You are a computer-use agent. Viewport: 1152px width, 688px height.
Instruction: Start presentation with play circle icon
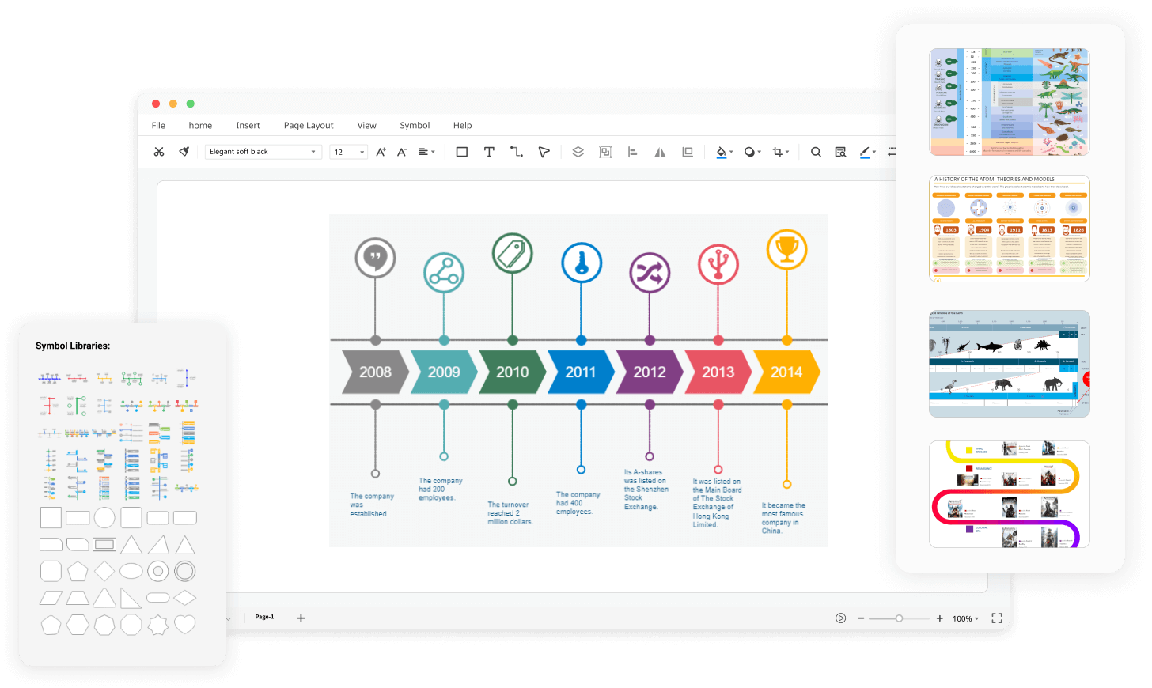tap(841, 618)
